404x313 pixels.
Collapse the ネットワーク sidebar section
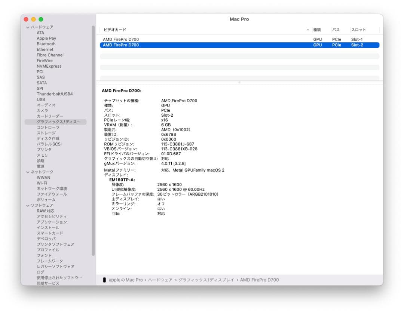click(x=27, y=172)
